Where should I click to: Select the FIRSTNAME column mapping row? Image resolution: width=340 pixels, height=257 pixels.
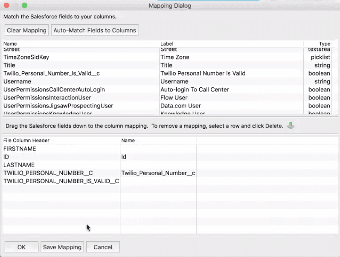(x=20, y=149)
